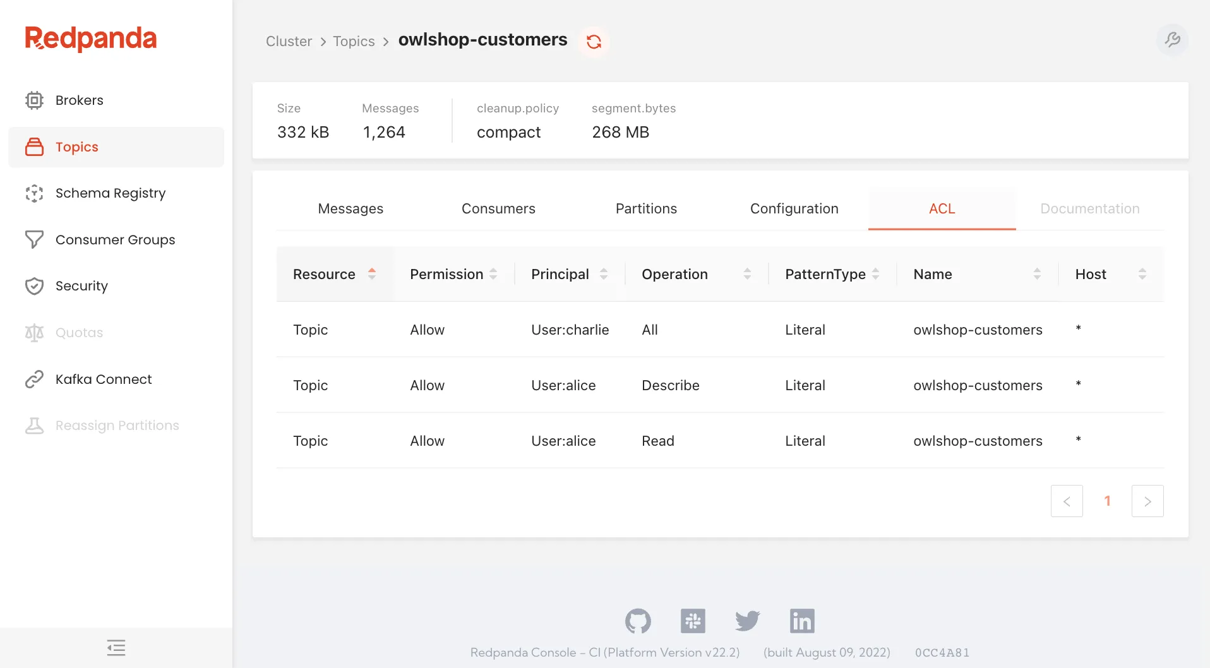
Task: Click the 1,264 messages count
Action: 384,133
